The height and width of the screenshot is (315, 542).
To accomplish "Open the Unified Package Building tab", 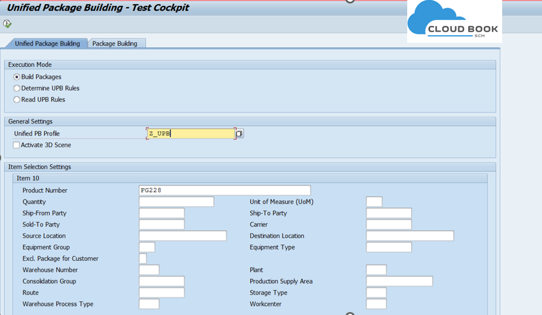I will pyautogui.click(x=47, y=43).
